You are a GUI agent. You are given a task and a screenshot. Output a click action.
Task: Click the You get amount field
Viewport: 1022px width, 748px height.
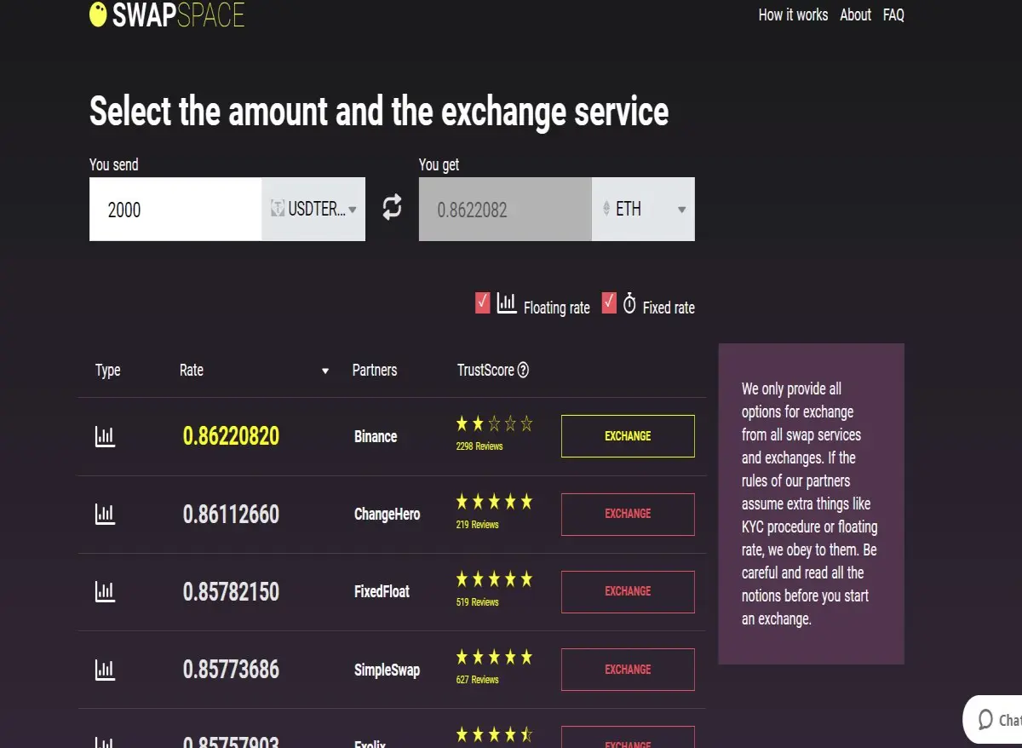tap(505, 209)
